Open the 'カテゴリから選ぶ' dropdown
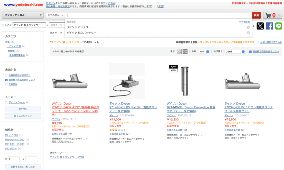 23,15
